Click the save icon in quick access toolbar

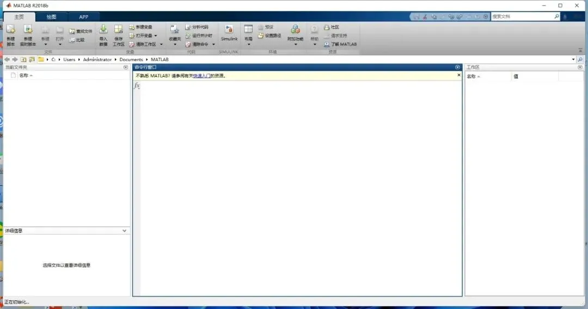(x=416, y=17)
